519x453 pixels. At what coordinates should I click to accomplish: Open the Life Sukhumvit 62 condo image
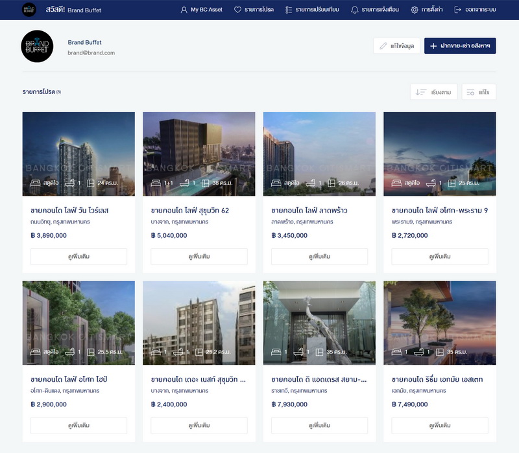click(199, 154)
